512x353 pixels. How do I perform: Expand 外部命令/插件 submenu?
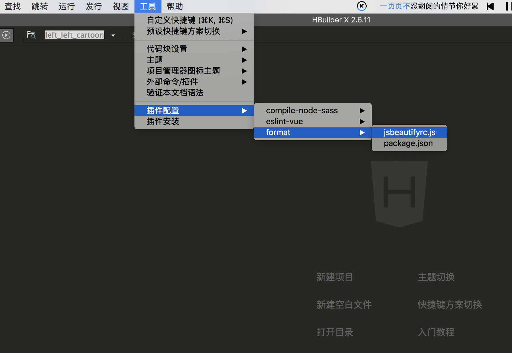click(194, 82)
